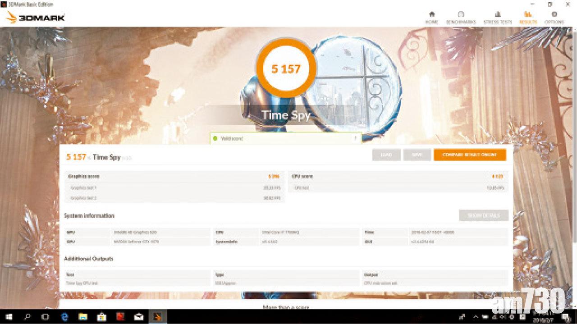Open the Home section in 3DMark

431,18
